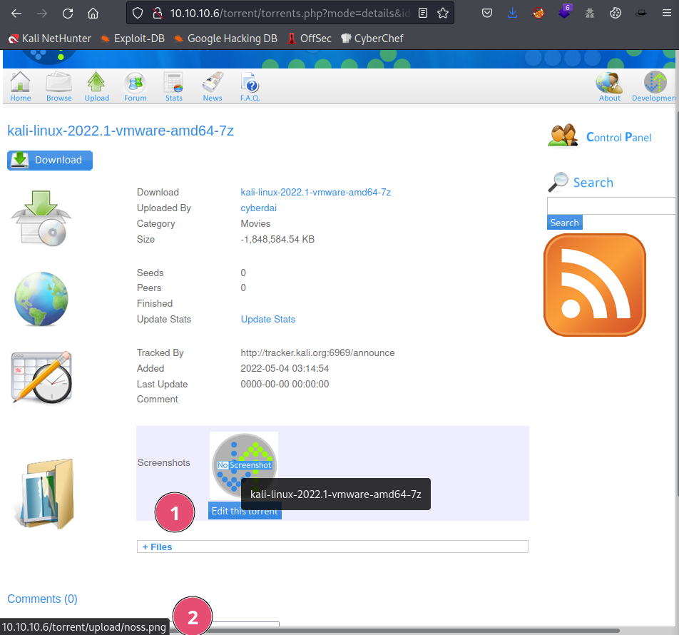Viewport: 679px width, 635px height.
Task: Click the Edit this torrent button
Action: tap(245, 511)
